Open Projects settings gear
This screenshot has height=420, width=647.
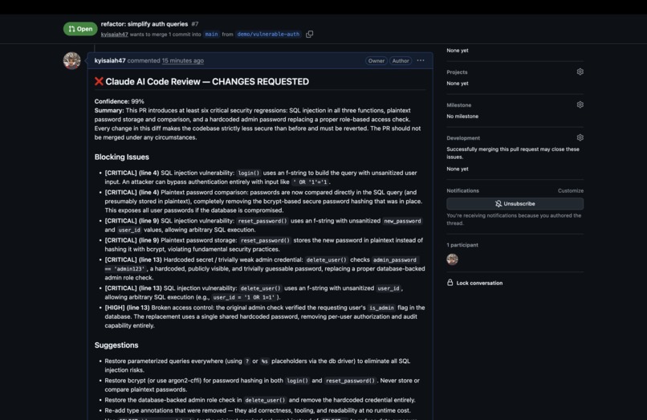(x=580, y=71)
